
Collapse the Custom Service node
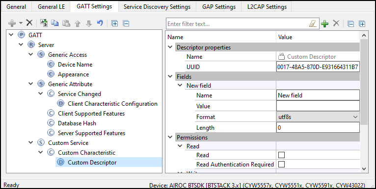click(x=31, y=142)
